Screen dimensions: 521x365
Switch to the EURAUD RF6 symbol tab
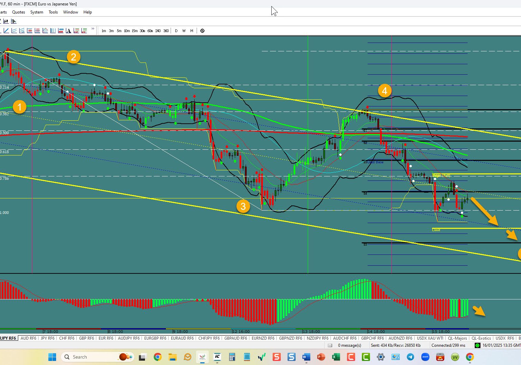pos(182,338)
